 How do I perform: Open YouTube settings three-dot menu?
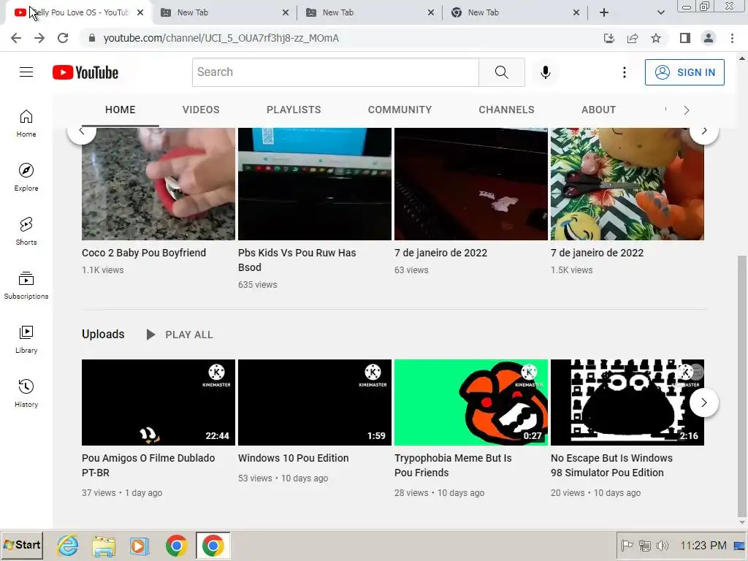624,72
